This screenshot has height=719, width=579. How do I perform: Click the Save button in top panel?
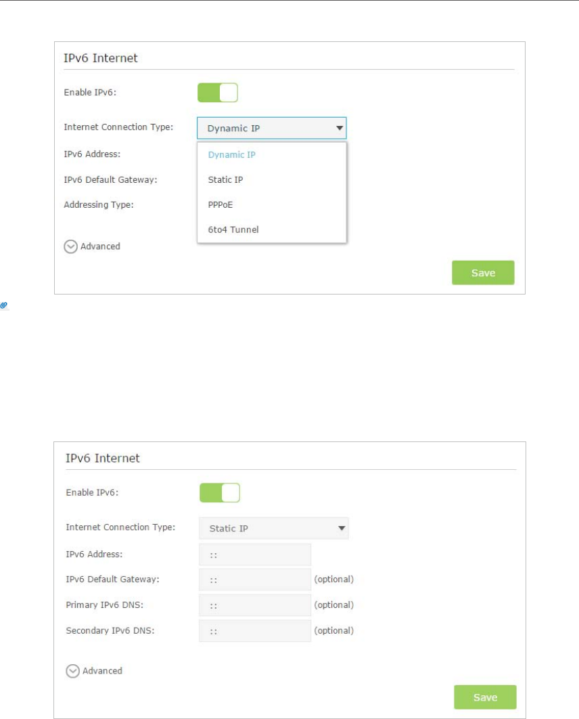point(483,273)
